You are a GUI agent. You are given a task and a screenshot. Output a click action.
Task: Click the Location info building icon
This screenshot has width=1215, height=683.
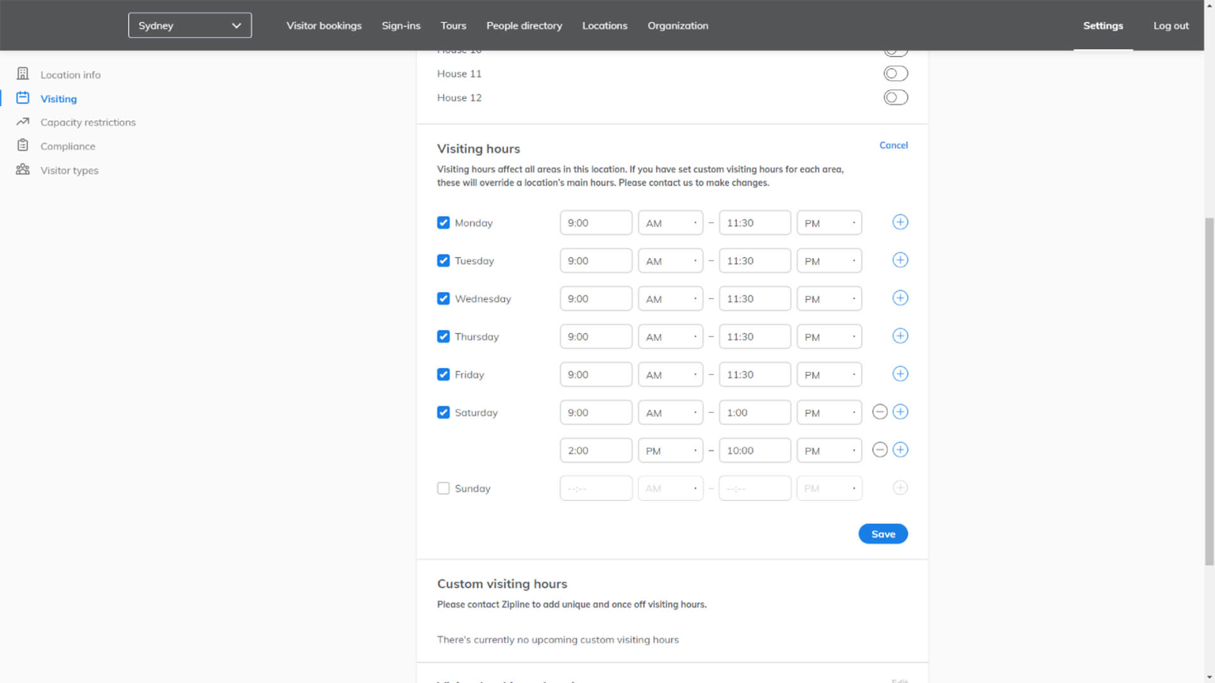tap(23, 74)
